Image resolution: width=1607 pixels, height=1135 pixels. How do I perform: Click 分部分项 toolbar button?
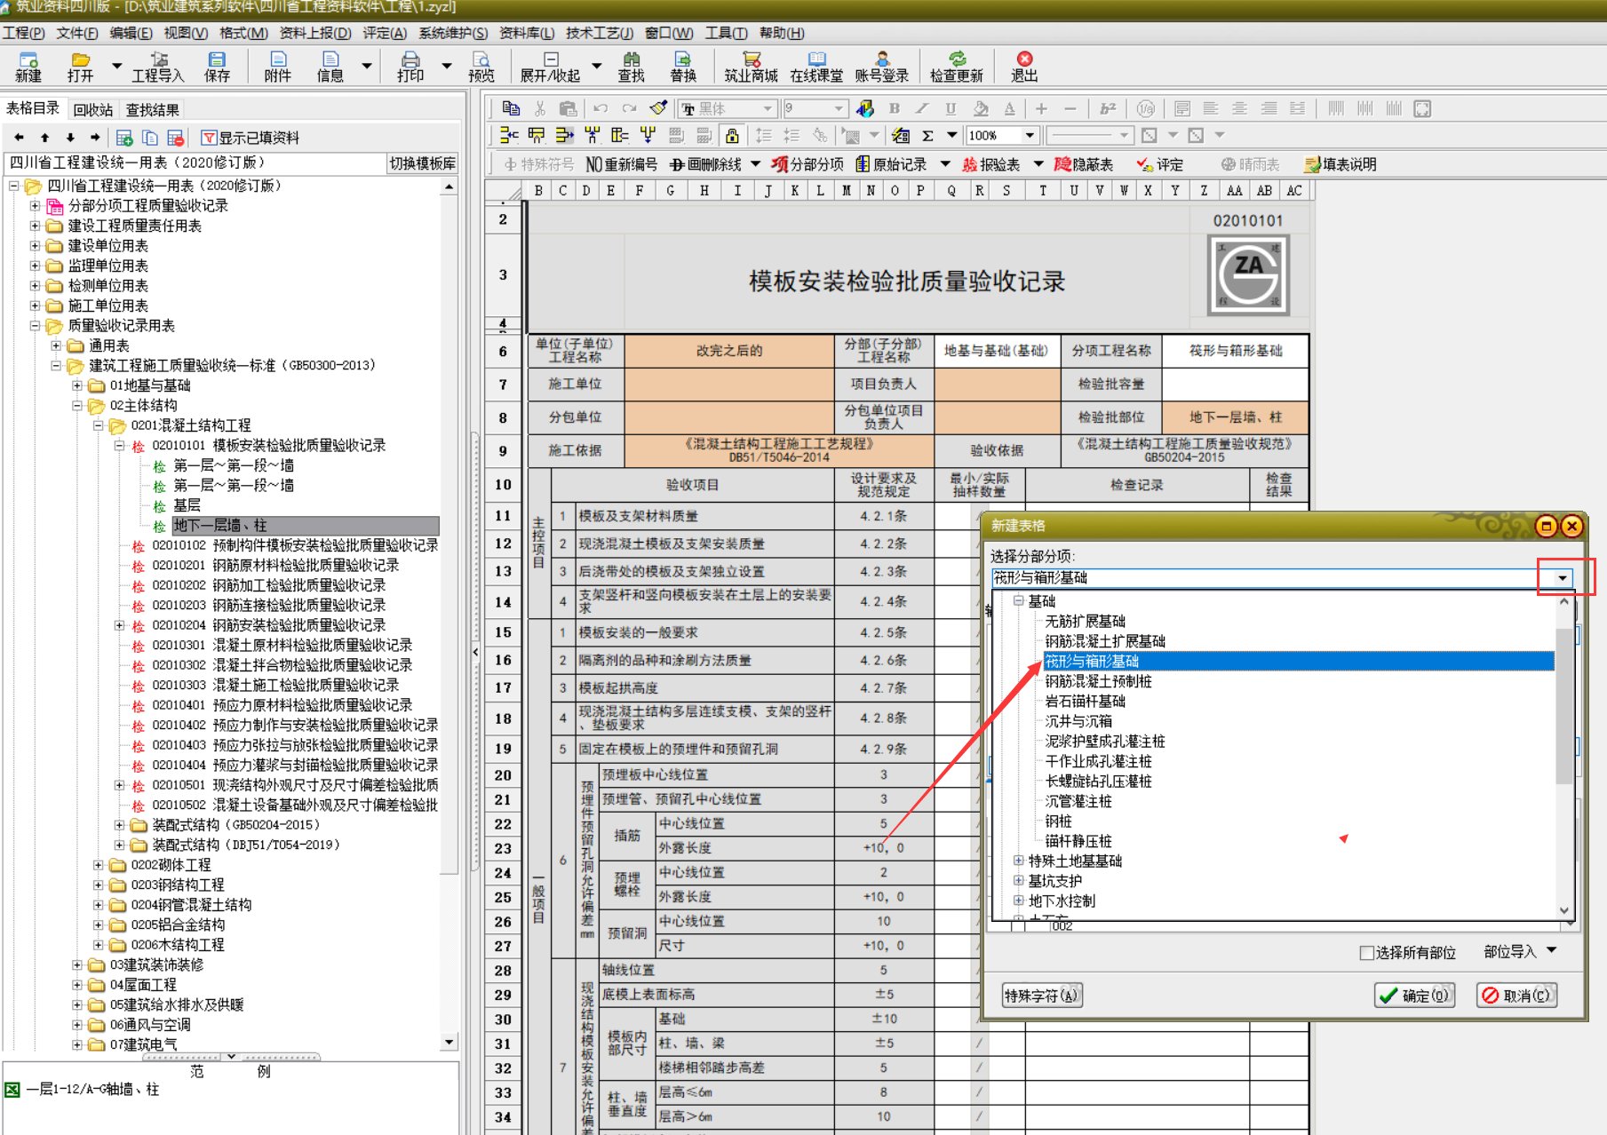[x=807, y=164]
